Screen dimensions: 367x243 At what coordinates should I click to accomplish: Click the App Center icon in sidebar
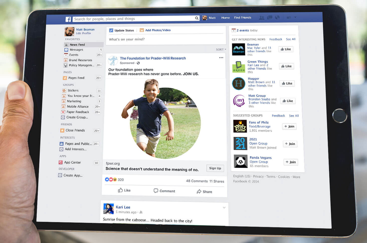pos(60,162)
